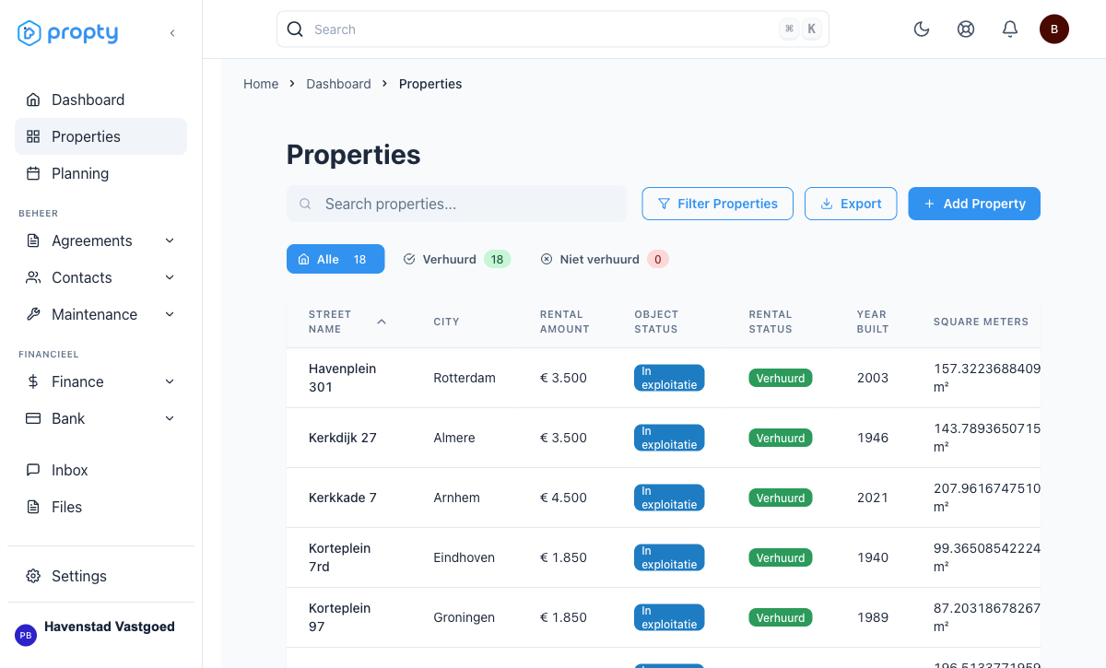1106x668 pixels.
Task: Switch to the Niet verhuurd tab
Action: (604, 259)
